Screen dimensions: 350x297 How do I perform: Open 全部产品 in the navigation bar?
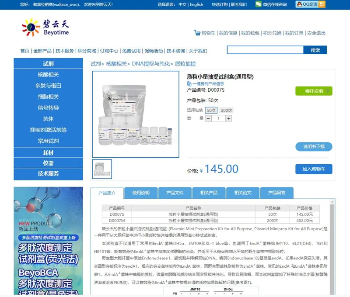click(42, 51)
